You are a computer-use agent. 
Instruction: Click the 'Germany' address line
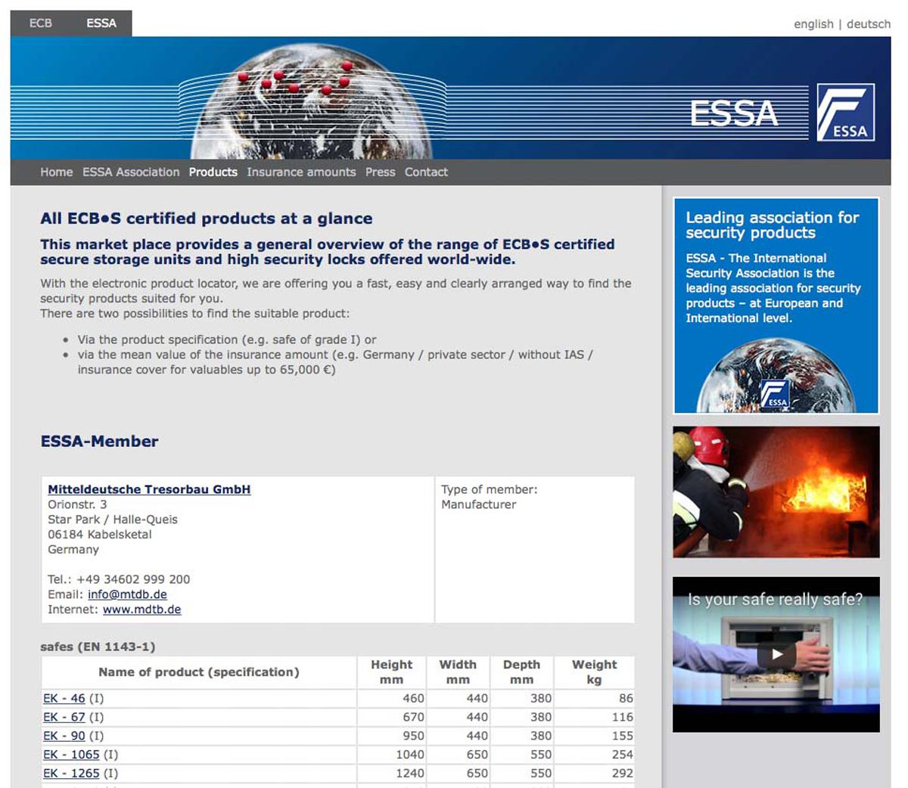pos(73,550)
